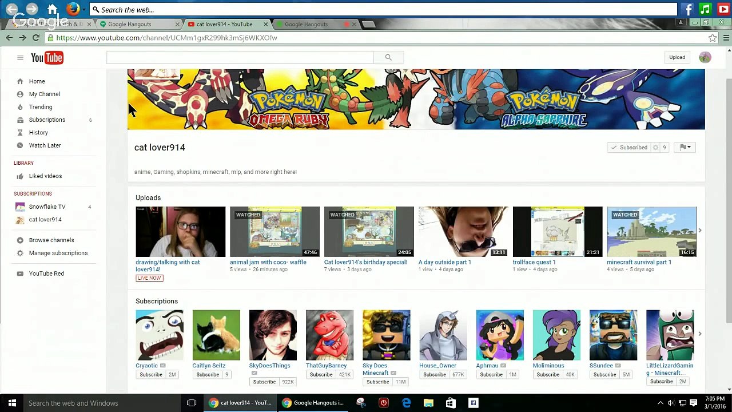
Task: Click the YouTube search input field
Action: (x=240, y=57)
